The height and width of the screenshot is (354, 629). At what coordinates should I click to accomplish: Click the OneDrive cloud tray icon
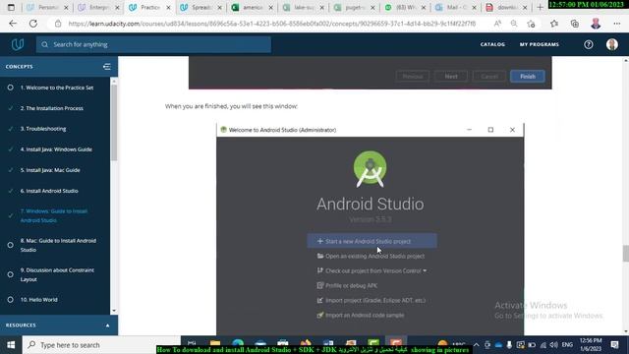point(498,345)
